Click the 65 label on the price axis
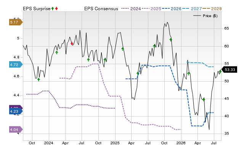 (226, 28)
